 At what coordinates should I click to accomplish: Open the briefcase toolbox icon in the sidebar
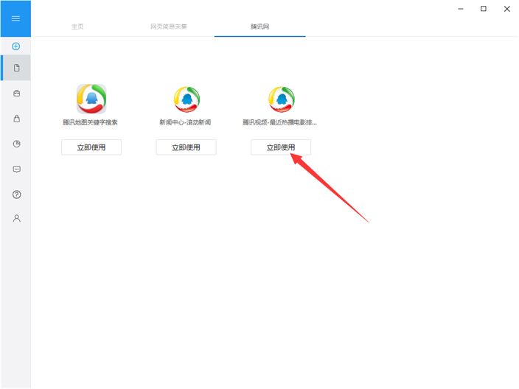(x=16, y=94)
